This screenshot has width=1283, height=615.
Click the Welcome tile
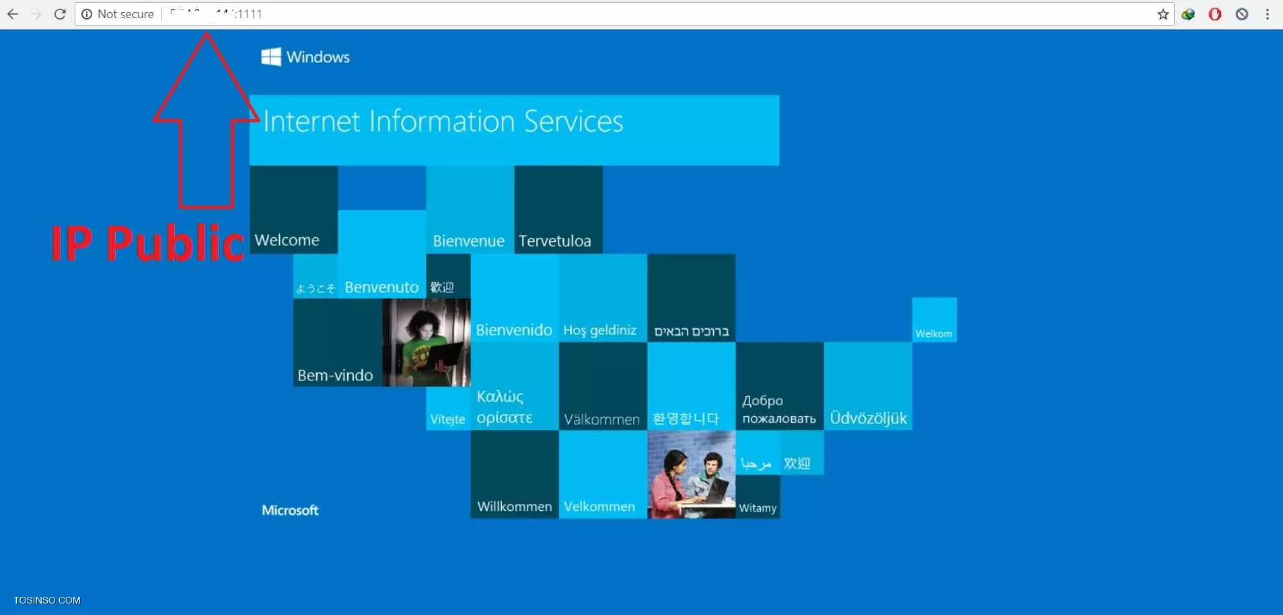[293, 210]
